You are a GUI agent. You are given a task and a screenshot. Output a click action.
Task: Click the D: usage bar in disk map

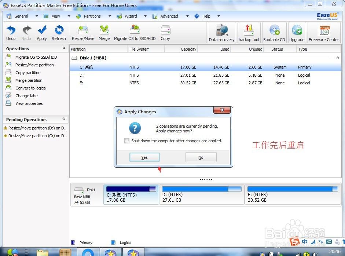[x=202, y=189]
